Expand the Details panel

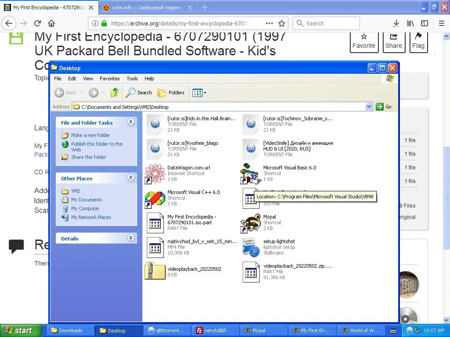point(131,238)
